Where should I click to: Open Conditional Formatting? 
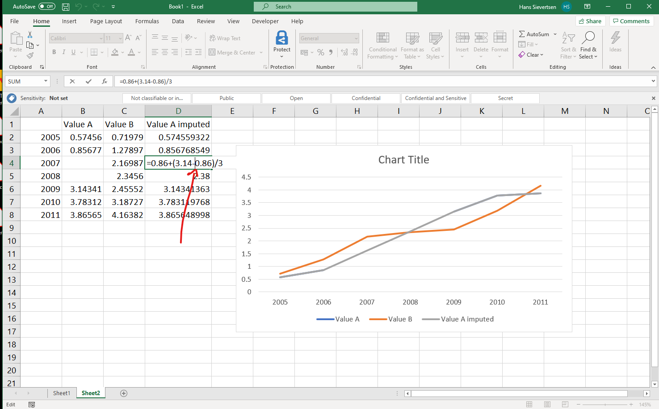coord(382,46)
